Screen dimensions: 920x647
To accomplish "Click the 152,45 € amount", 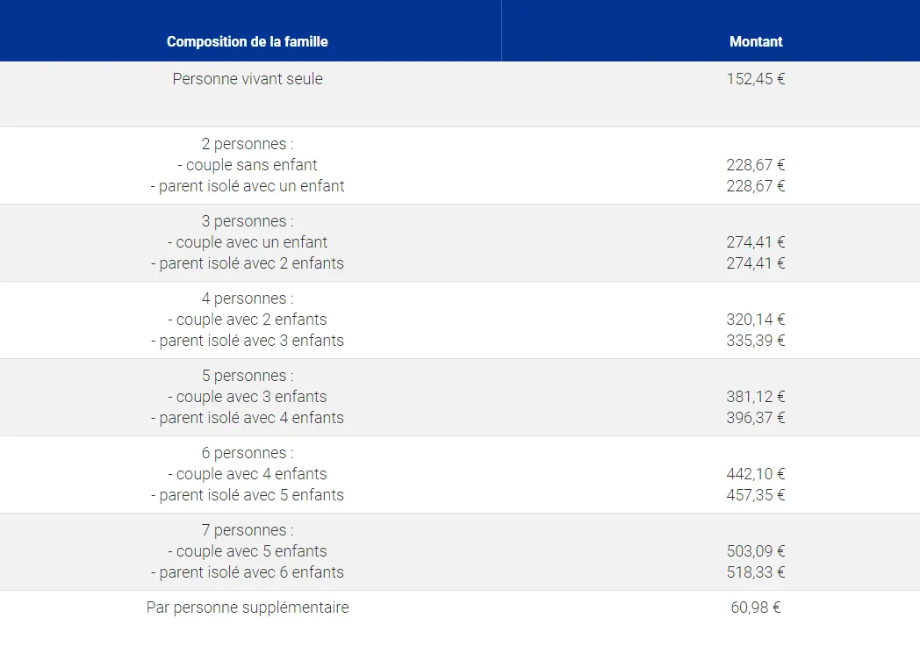I will tap(755, 79).
